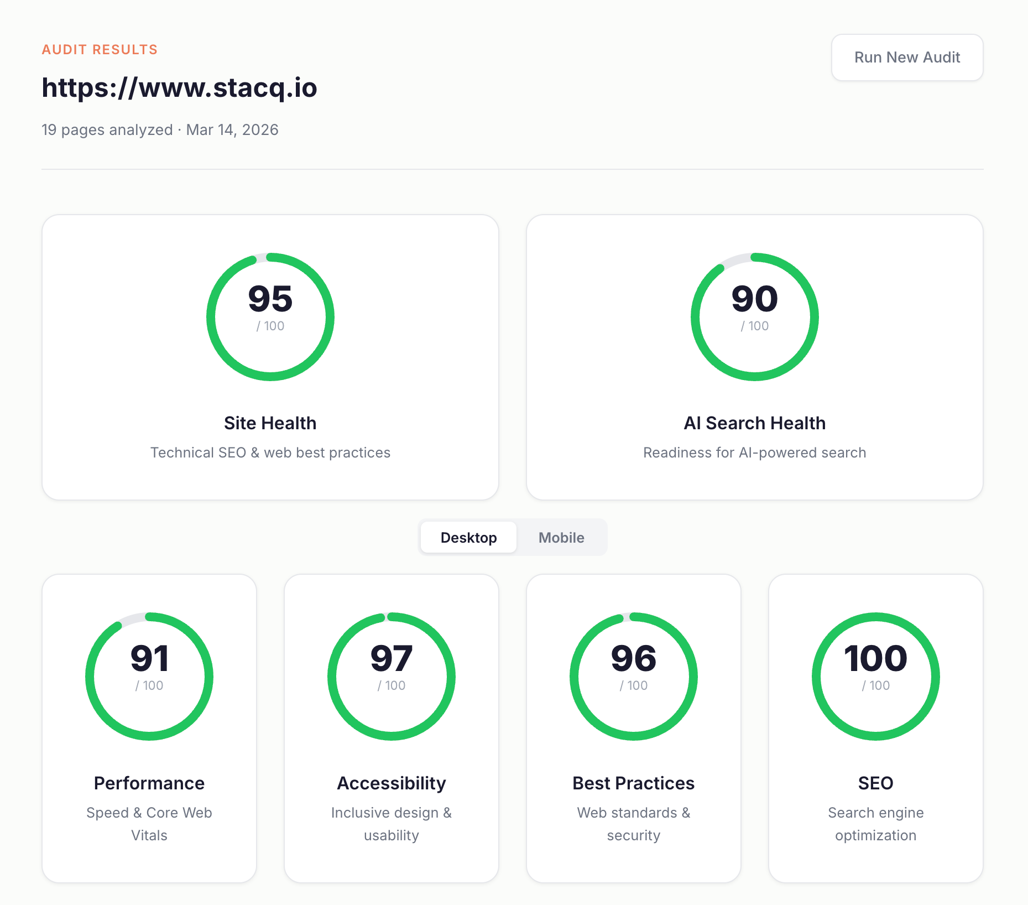Open the Site Health card
The height and width of the screenshot is (905, 1028).
point(270,358)
